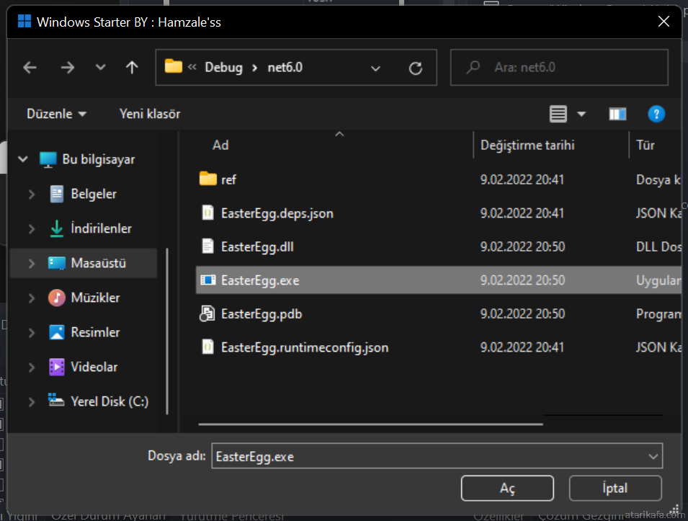This screenshot has width=688, height=521.
Task: Select the Resimler pictures icon
Action: (x=57, y=332)
